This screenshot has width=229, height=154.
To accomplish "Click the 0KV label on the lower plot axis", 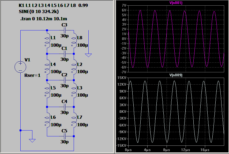I will tap(123, 112).
